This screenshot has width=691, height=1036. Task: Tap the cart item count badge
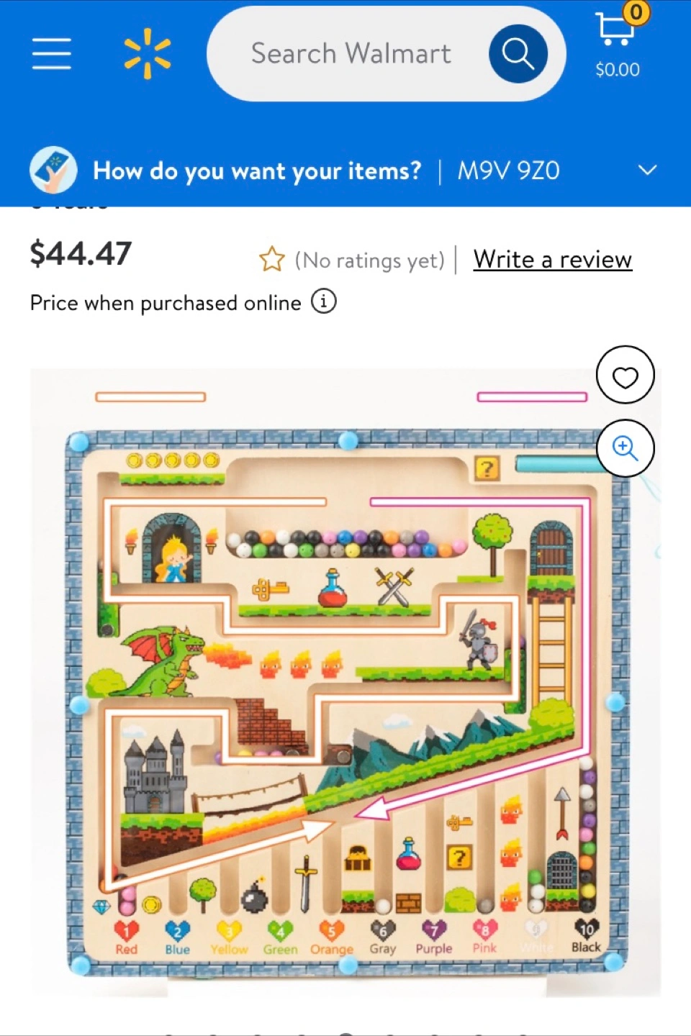point(636,12)
